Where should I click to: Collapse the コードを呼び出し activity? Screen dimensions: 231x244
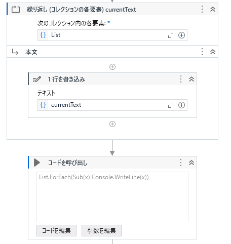[x=191, y=162]
